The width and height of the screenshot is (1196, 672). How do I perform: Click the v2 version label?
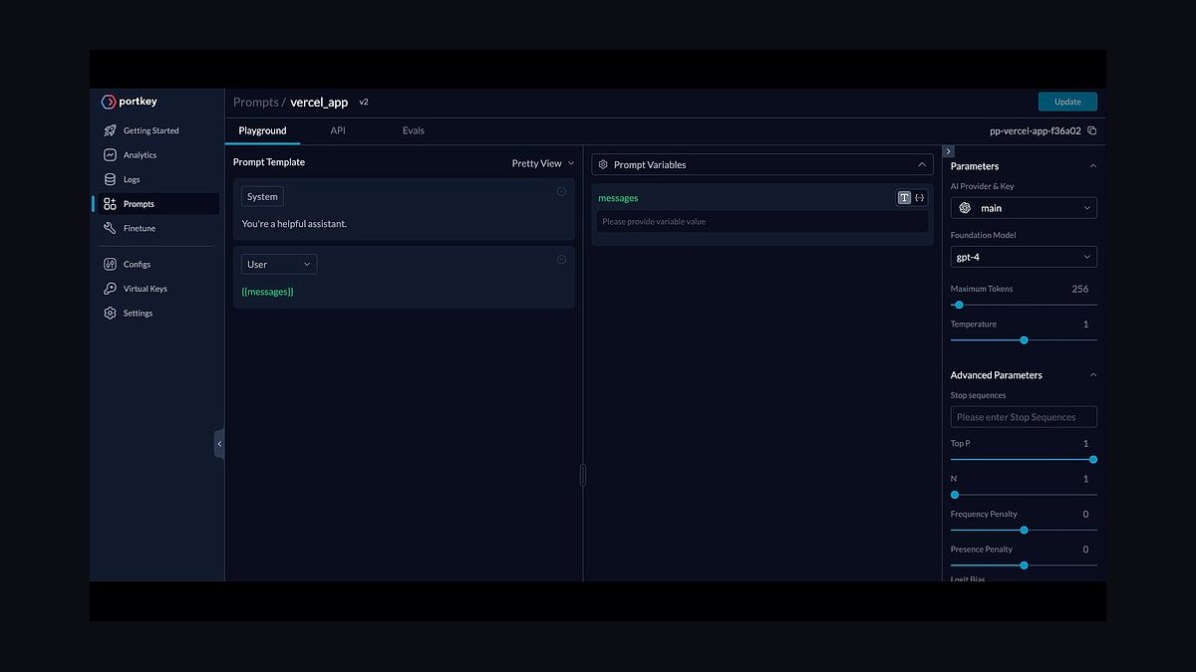click(x=364, y=102)
